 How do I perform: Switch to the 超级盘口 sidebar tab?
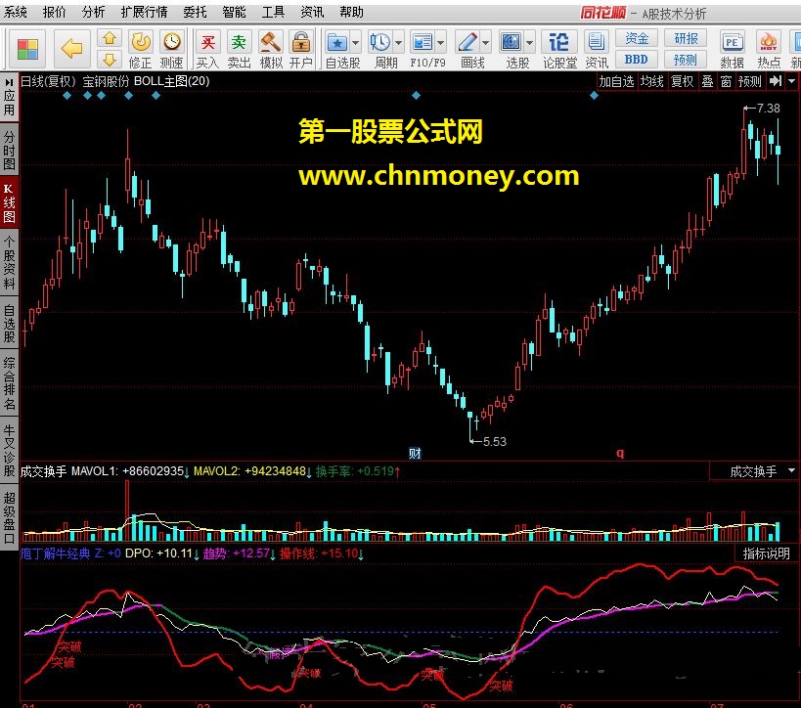(9, 517)
